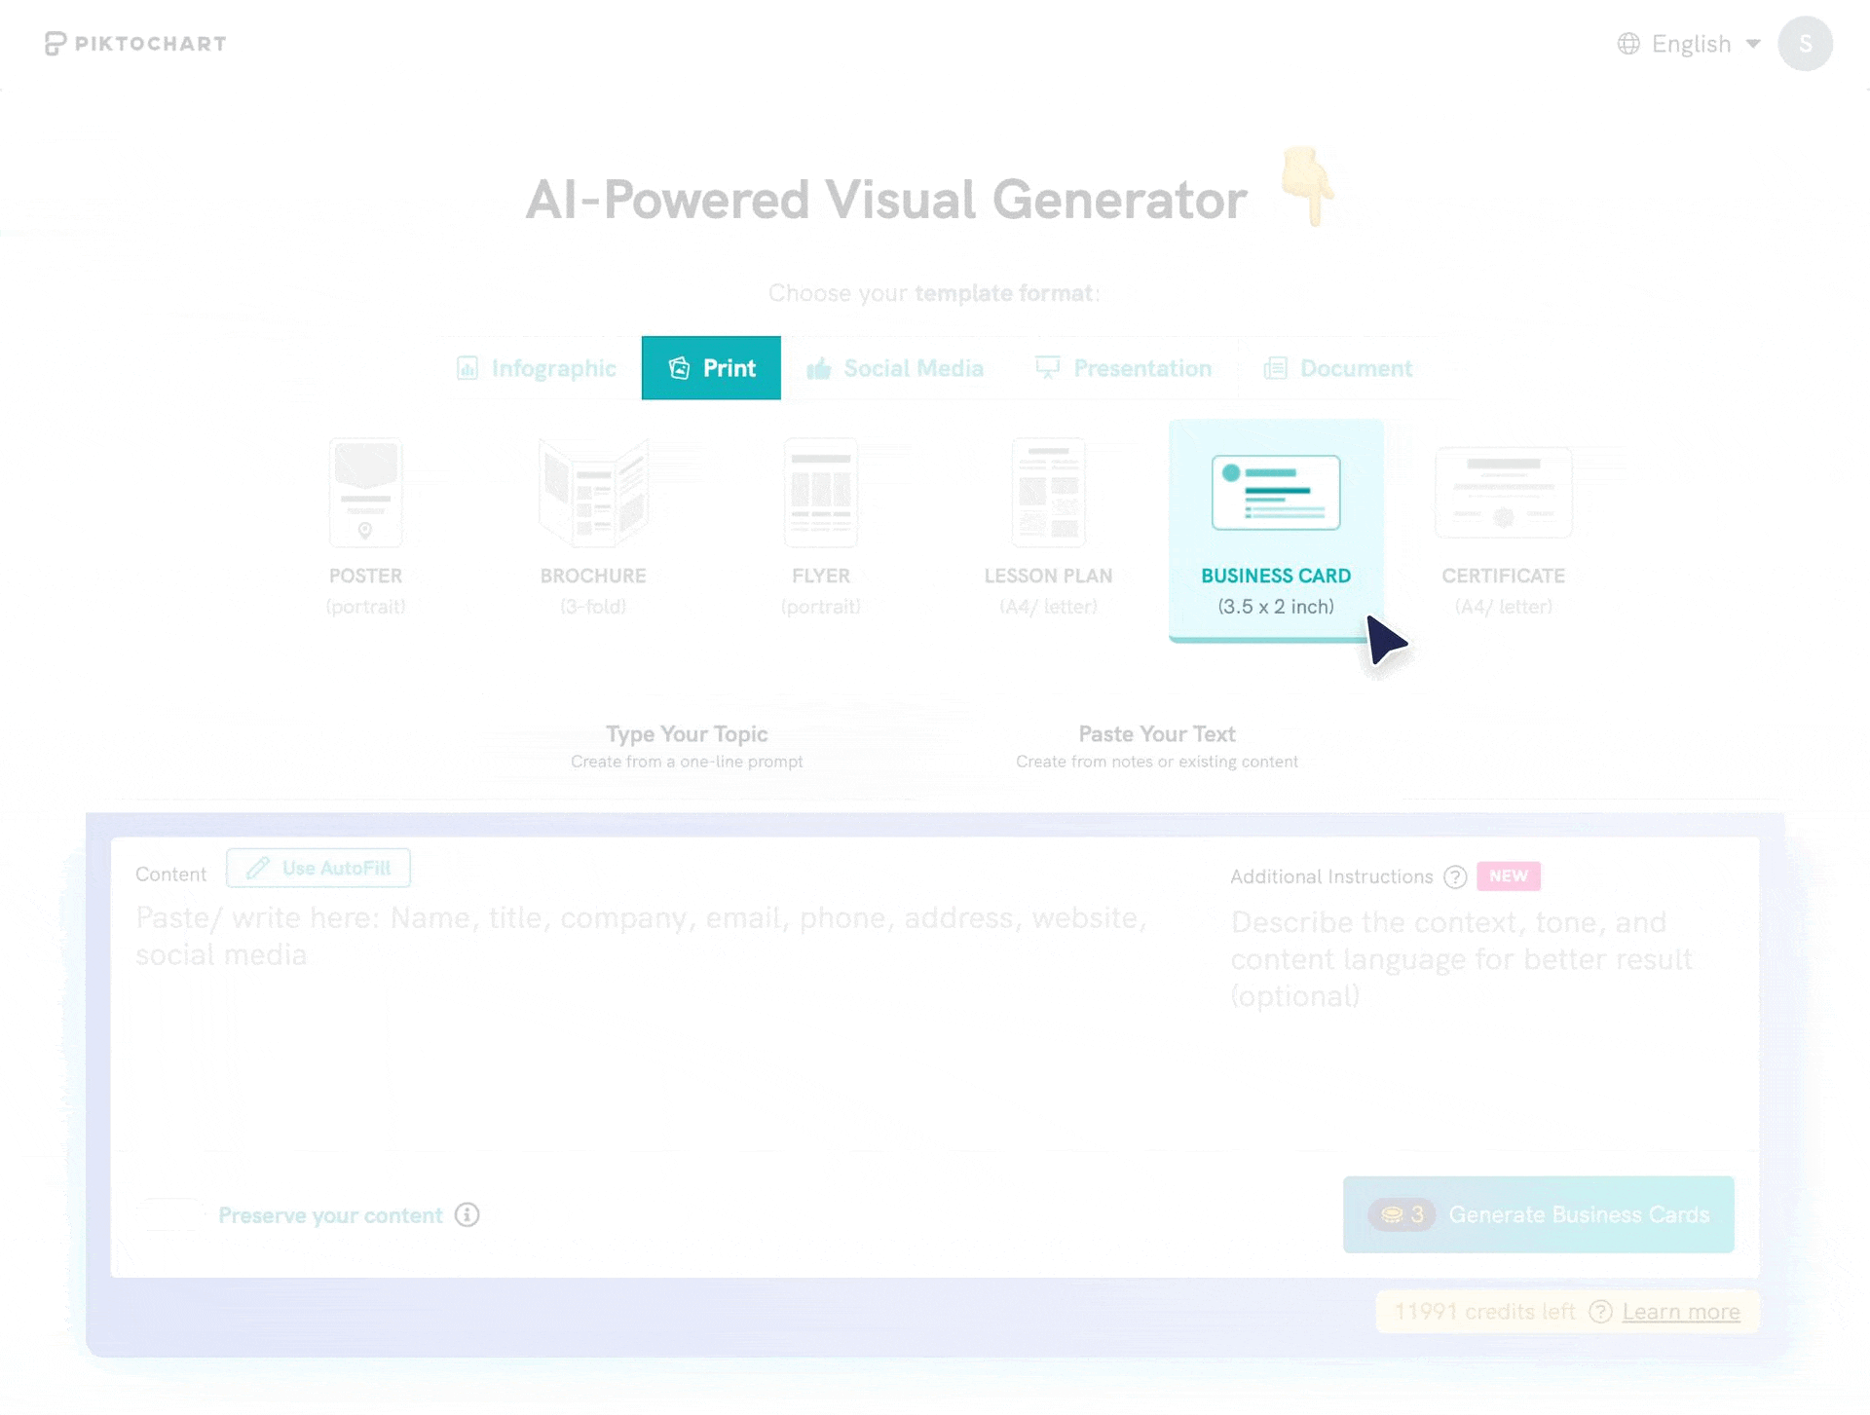Select the Poster portrait template icon

click(365, 493)
